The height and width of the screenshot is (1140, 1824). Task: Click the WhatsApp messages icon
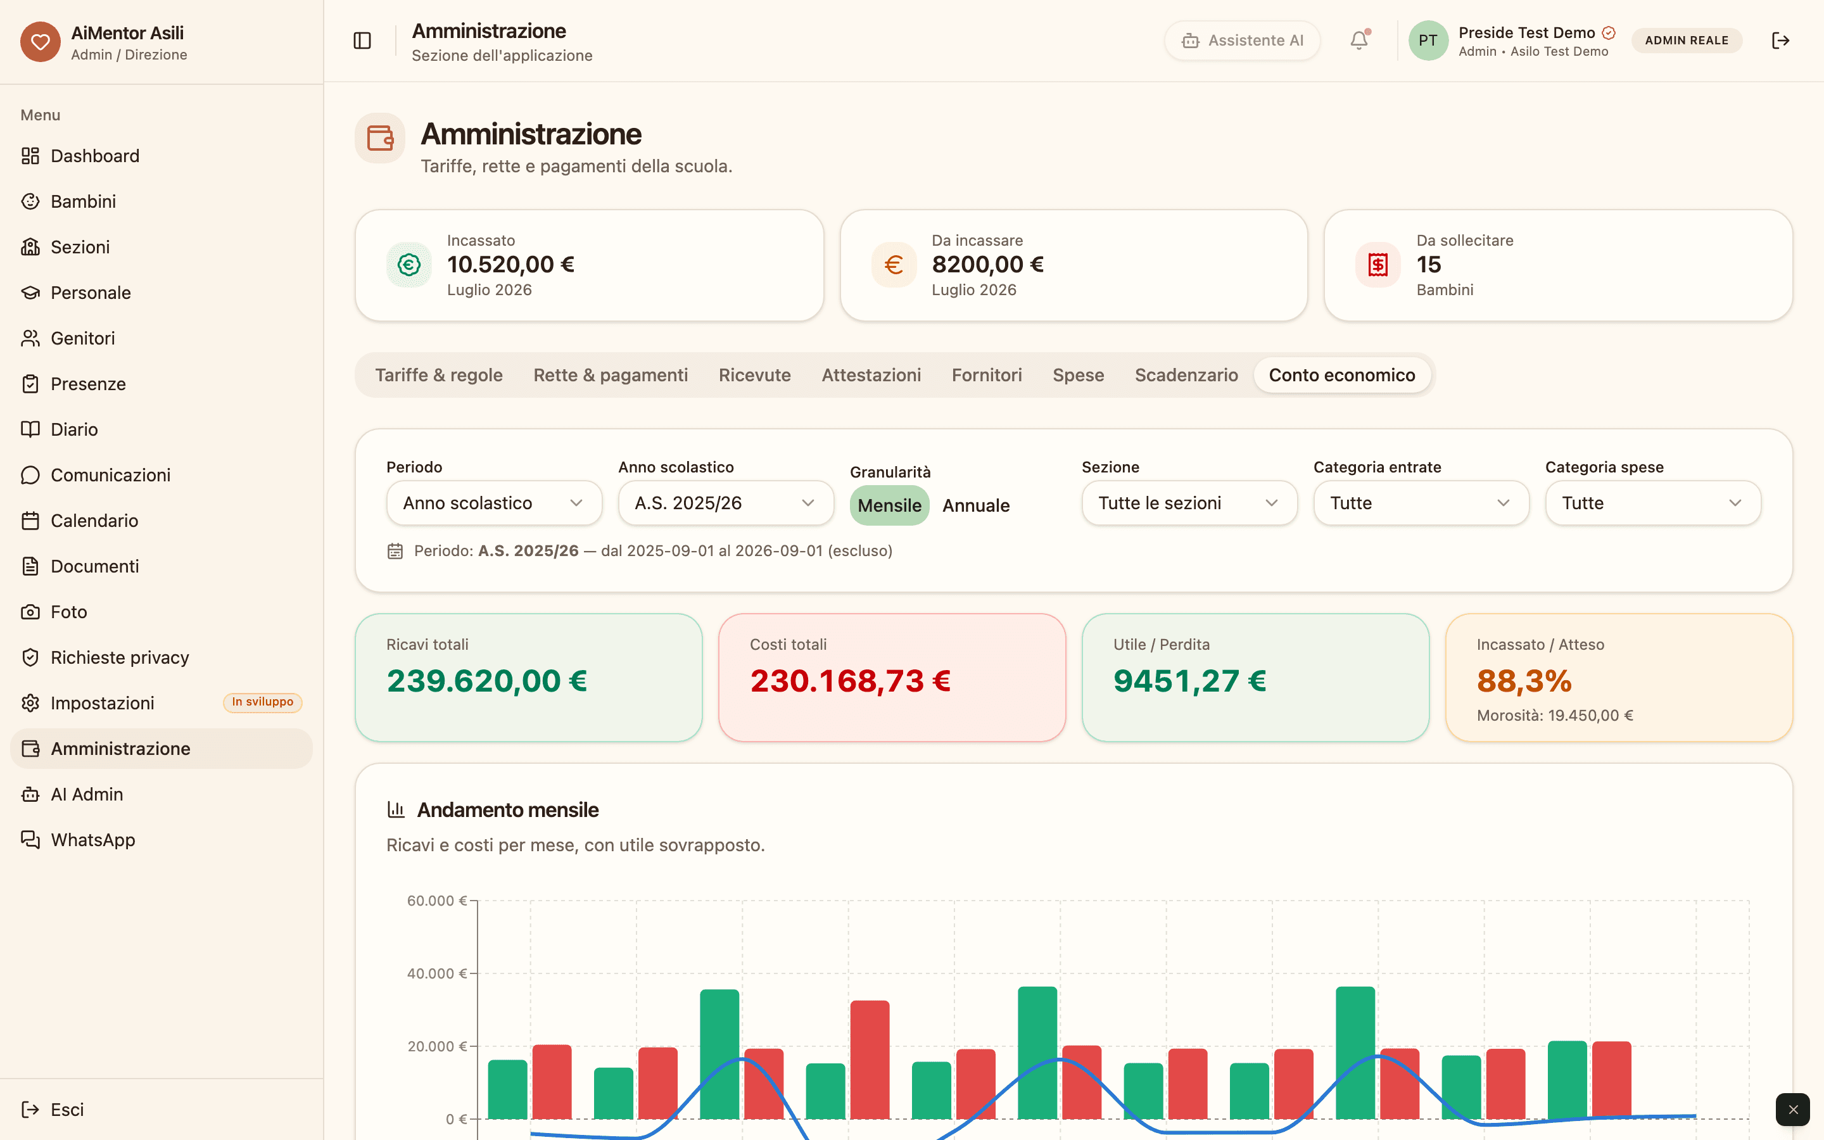(x=30, y=840)
